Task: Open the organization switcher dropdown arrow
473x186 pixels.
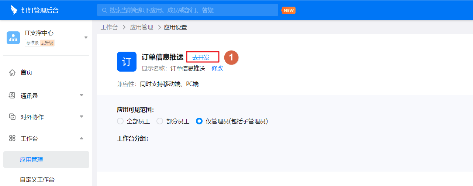Action: [86, 38]
